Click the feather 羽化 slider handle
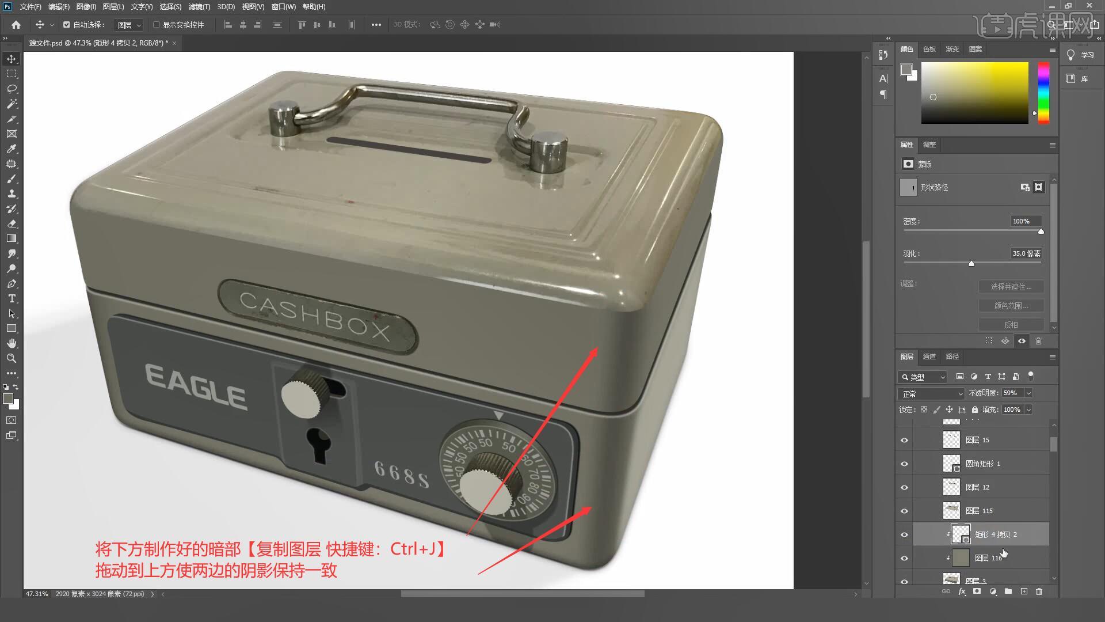 tap(971, 264)
